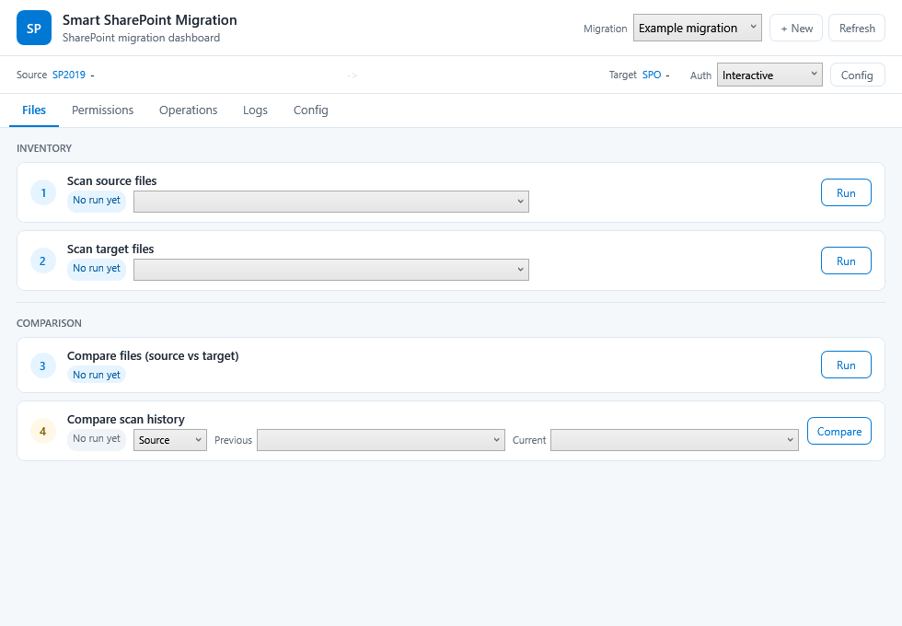Click step 3 number badge
The image size is (902, 626).
coord(43,365)
